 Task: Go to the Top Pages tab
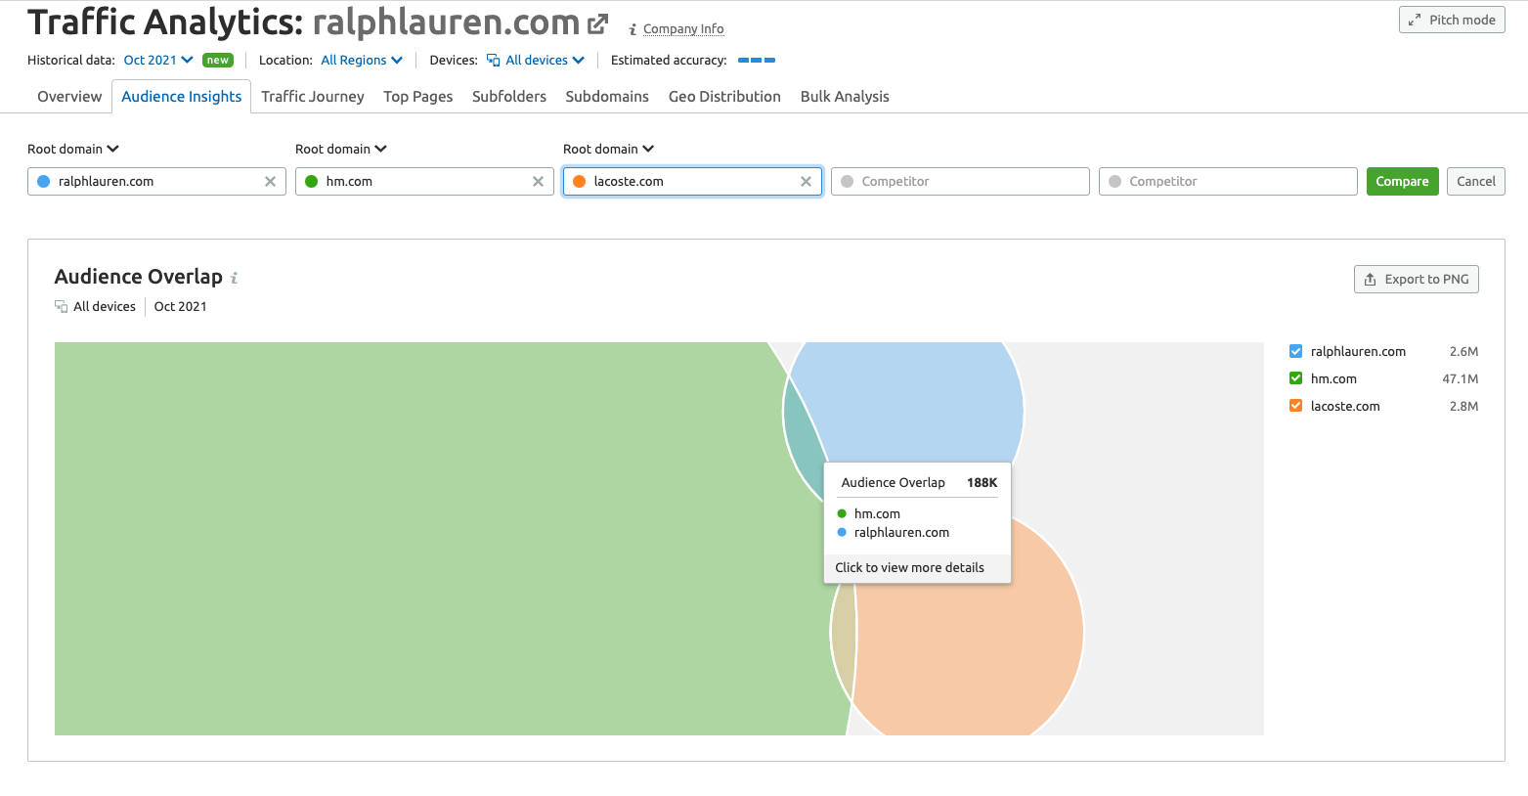(418, 97)
